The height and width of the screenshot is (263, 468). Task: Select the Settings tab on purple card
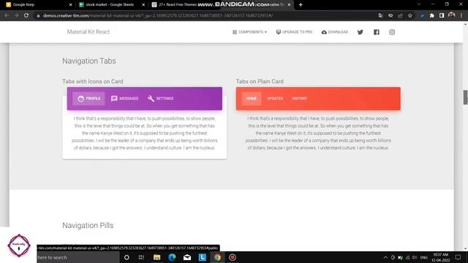click(161, 99)
